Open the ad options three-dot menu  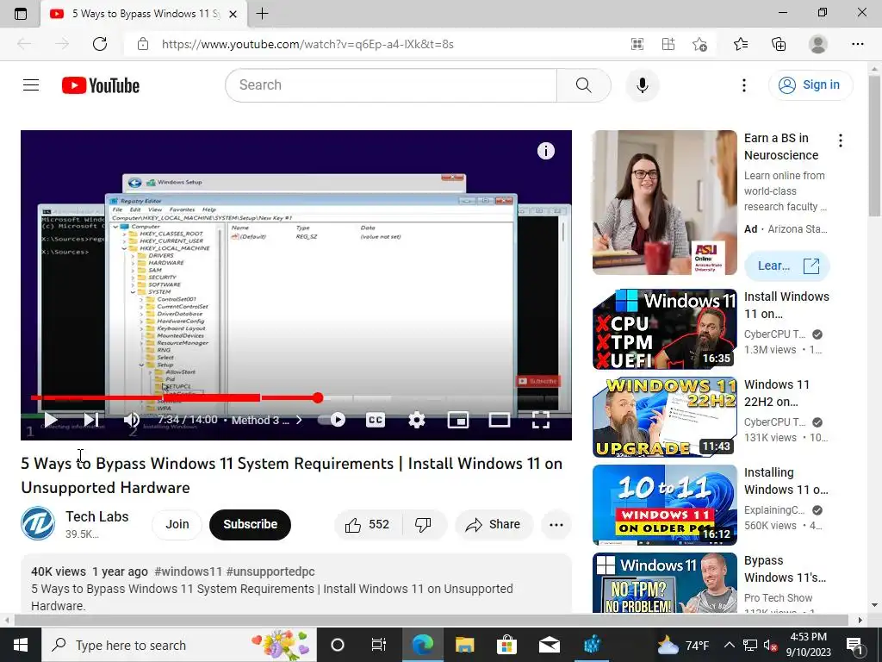coord(841,141)
